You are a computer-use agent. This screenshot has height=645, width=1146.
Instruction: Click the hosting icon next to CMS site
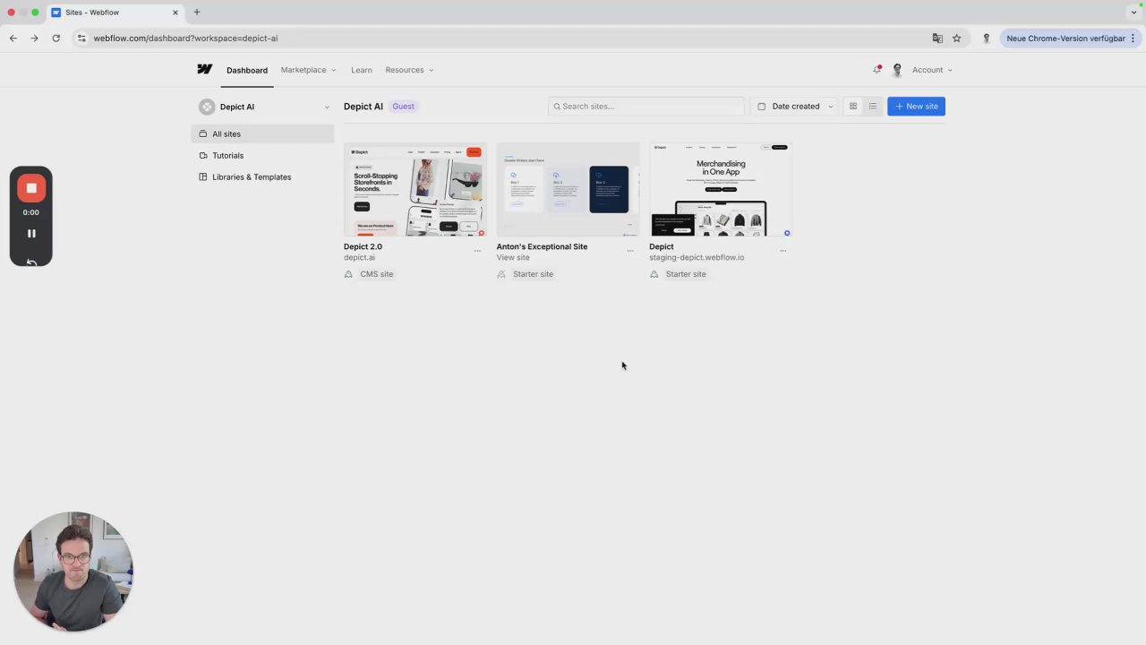348,274
